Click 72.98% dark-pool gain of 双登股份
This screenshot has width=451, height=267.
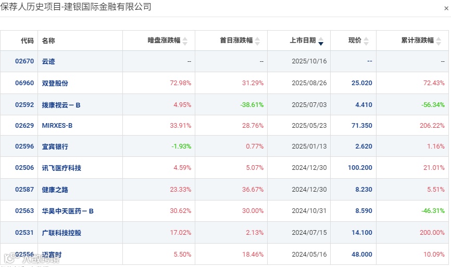coord(180,83)
